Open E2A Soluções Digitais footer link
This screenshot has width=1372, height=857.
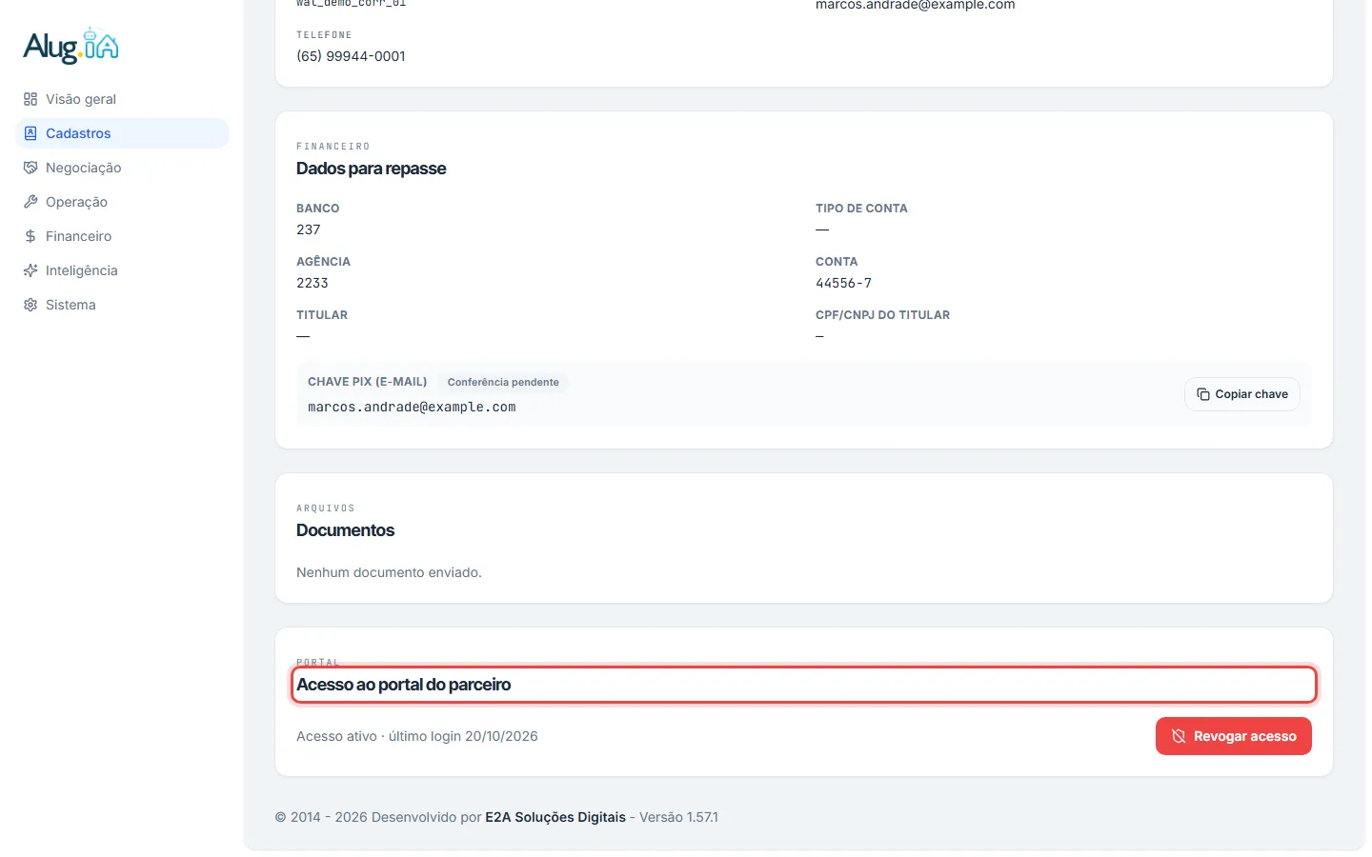tap(555, 817)
